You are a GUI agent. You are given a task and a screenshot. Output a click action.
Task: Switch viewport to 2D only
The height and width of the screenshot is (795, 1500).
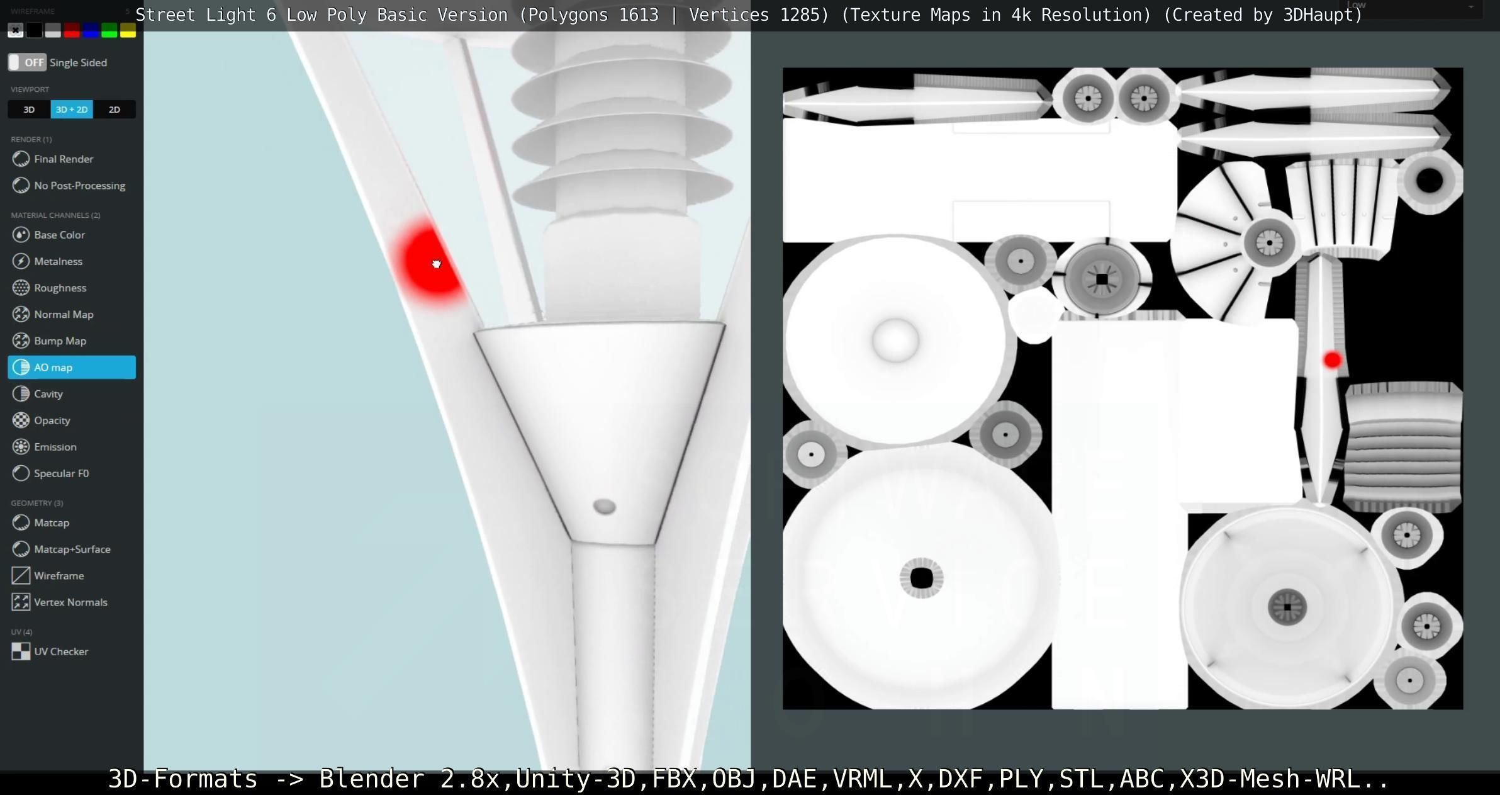pyautogui.click(x=115, y=110)
